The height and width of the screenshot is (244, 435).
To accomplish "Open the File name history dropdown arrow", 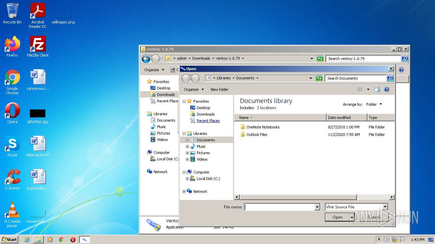I will 317,207.
